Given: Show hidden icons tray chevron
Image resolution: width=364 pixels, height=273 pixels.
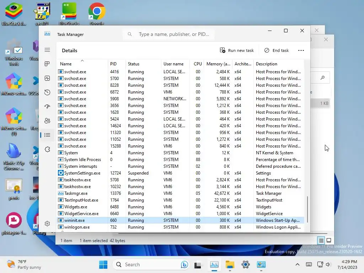Looking at the screenshot, I should tap(298, 264).
